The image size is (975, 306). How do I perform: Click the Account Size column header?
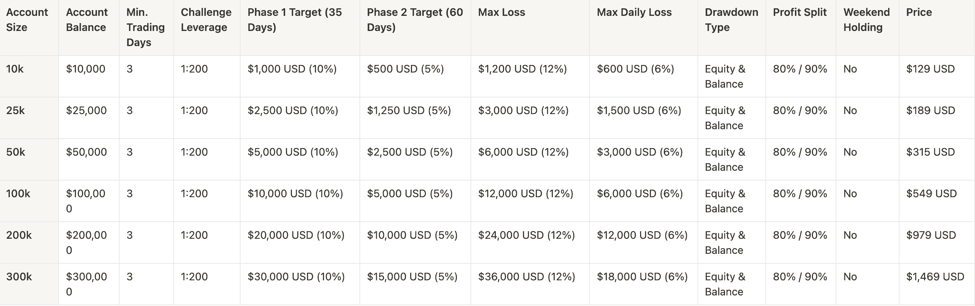coord(27,20)
